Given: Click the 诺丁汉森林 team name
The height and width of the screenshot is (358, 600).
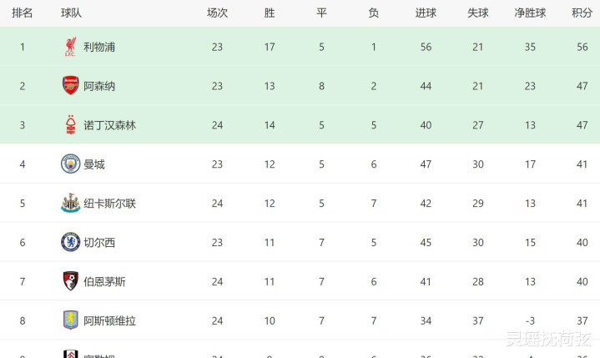Looking at the screenshot, I should [x=110, y=125].
